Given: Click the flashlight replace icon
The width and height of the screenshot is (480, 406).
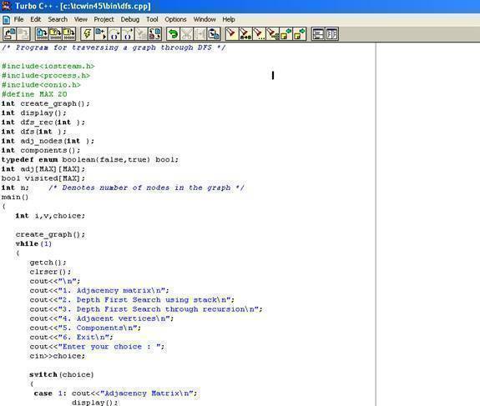Looking at the screenshot, I should pyautogui.click(x=245, y=33).
